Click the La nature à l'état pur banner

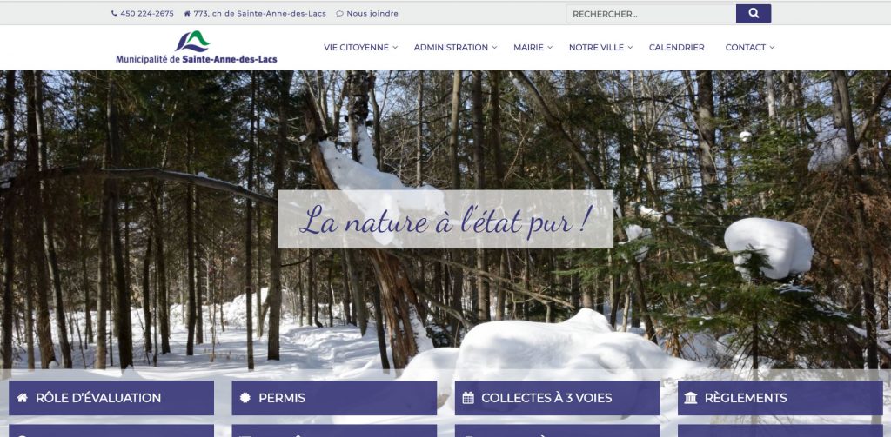(445, 219)
